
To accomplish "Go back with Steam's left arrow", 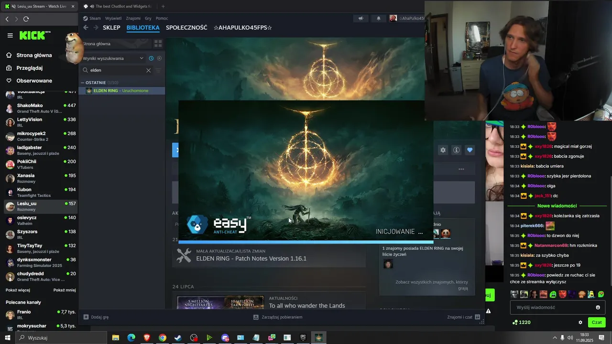I will click(x=86, y=28).
